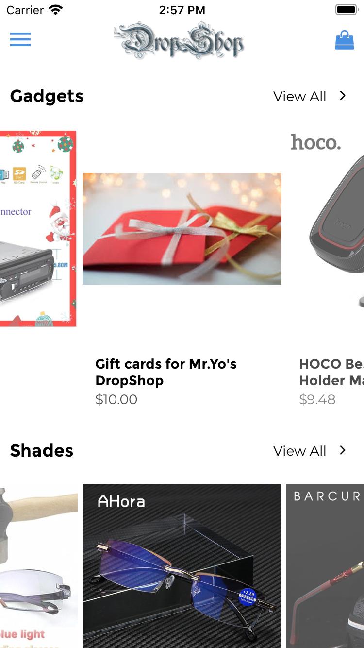
Task: Expand Shades using the chevron arrow
Action: [343, 450]
